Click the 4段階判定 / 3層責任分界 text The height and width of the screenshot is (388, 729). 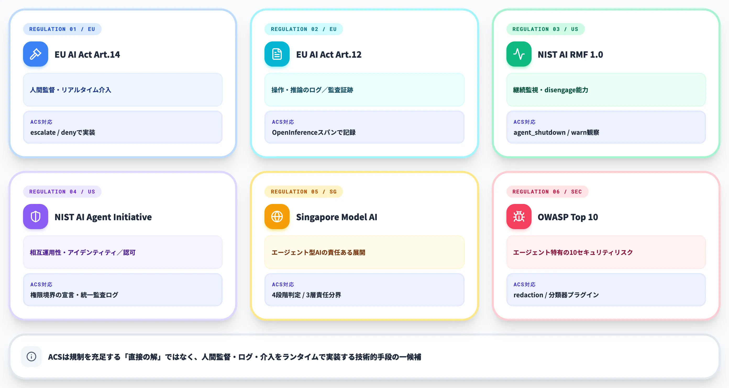tap(306, 295)
